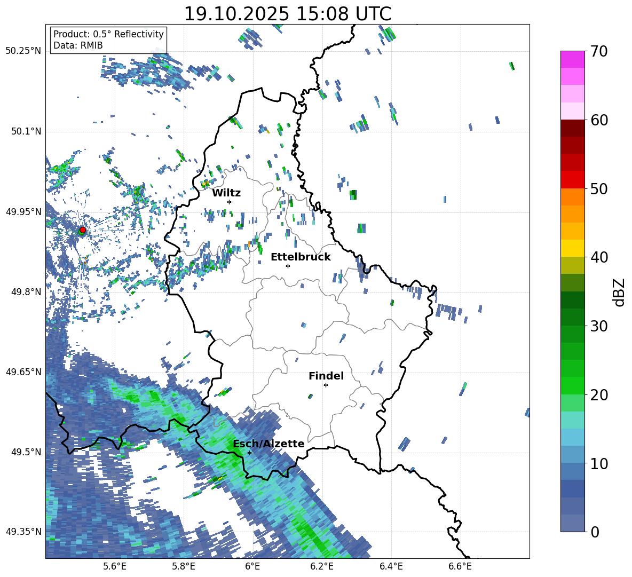Click the 5.8°E longitude label

(184, 566)
